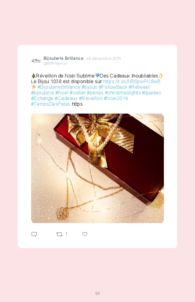Click the retweet count number 1
The image size is (195, 302).
tap(66, 234)
